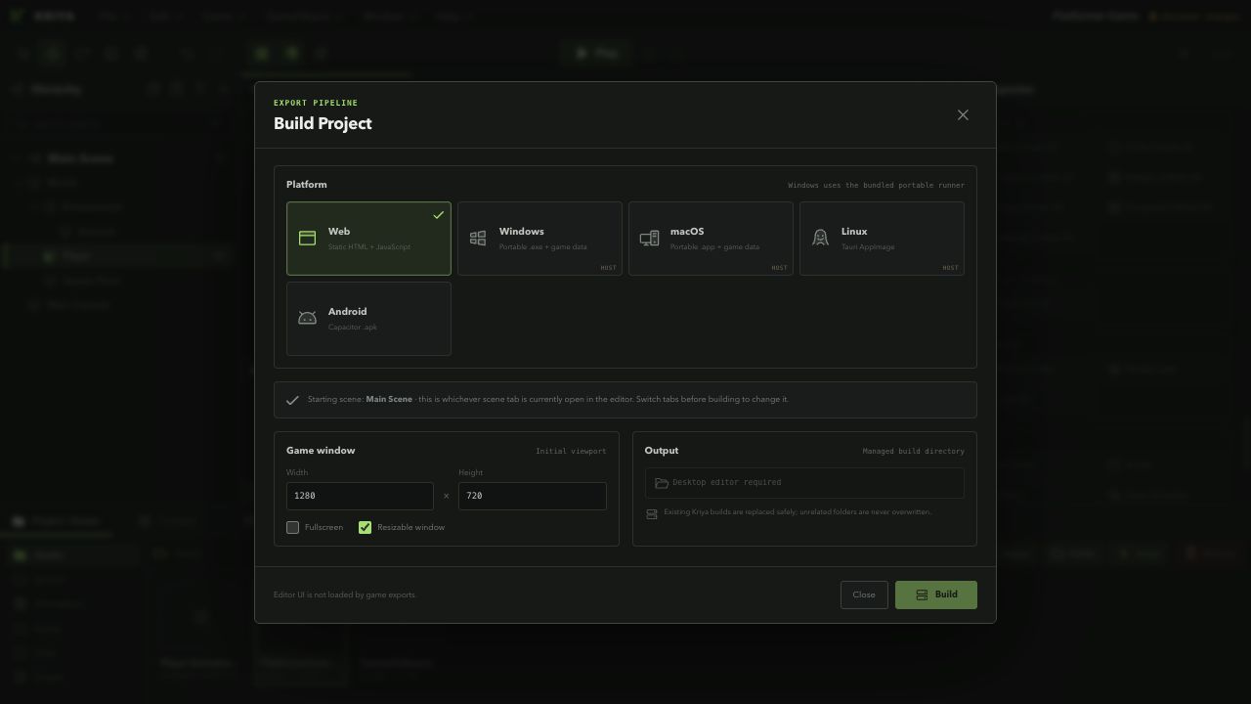Click 'Windows uses the bundled portable runner' note
The width and height of the screenshot is (1251, 704).
pyautogui.click(x=877, y=185)
